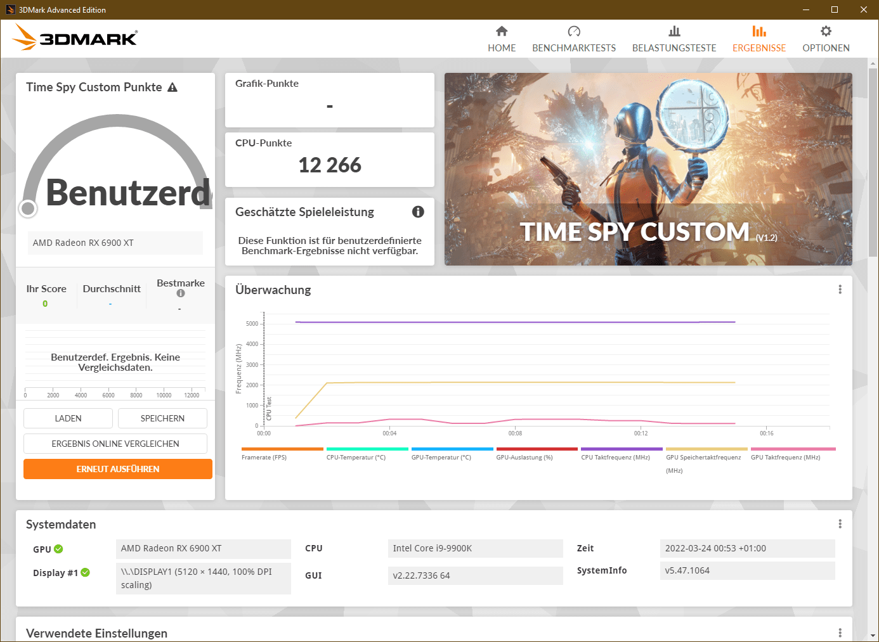Toggle the GPU Taktfrequenz (MHz) legend entry

coord(793,454)
